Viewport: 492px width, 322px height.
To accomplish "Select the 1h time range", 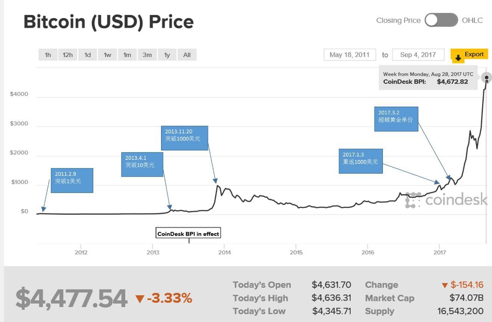I will [x=48, y=55].
